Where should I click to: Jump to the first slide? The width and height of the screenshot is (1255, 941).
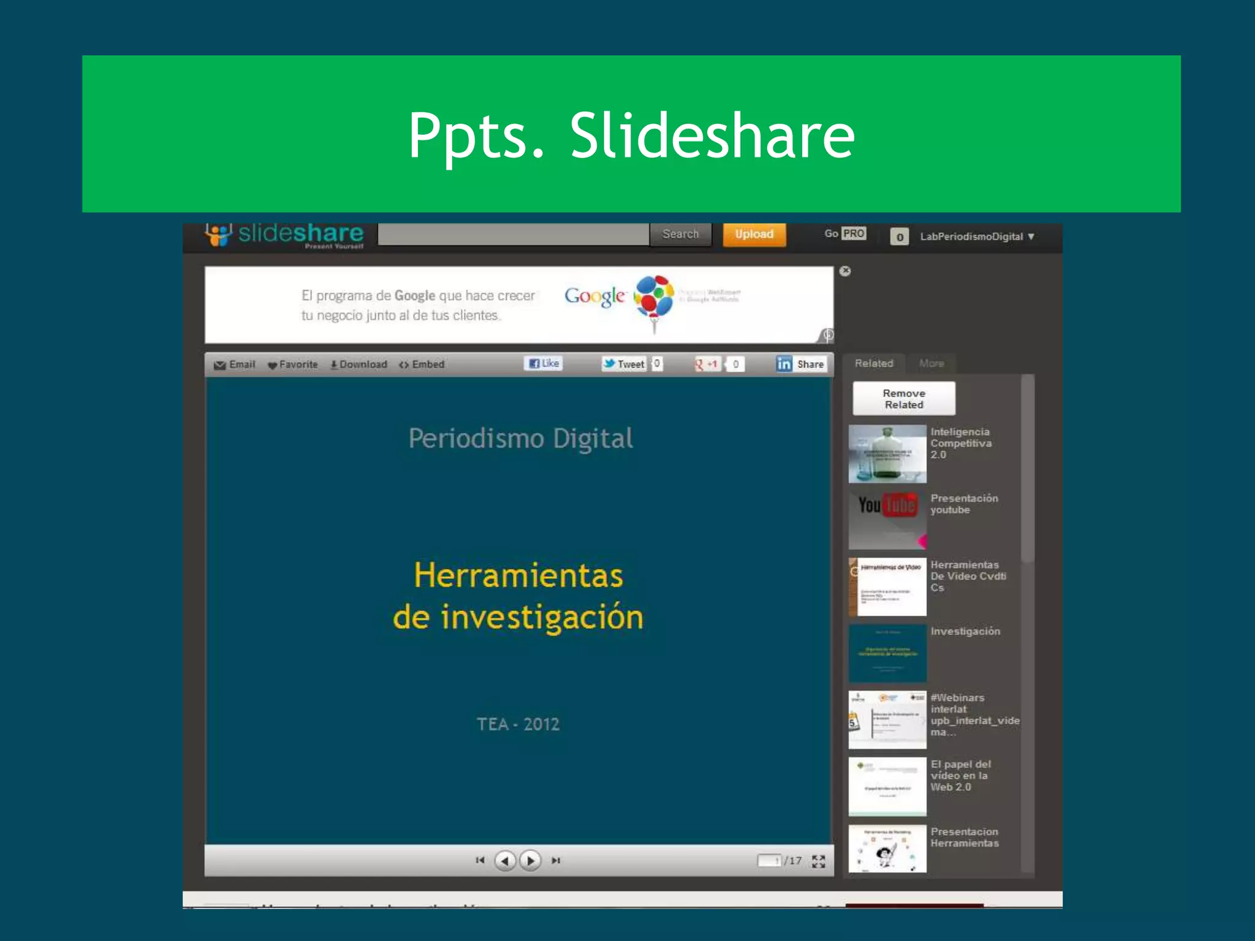pyautogui.click(x=480, y=860)
